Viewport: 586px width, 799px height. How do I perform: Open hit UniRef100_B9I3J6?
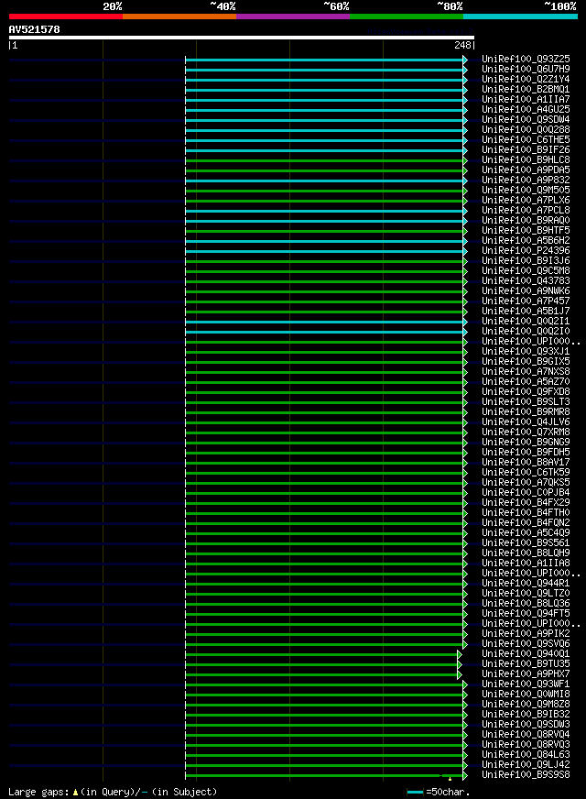(526, 261)
